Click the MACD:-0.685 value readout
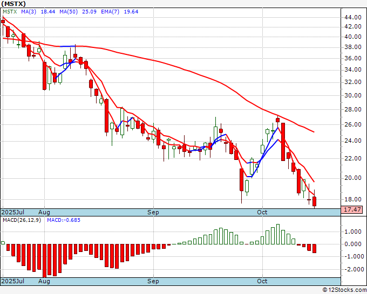 [64, 220]
